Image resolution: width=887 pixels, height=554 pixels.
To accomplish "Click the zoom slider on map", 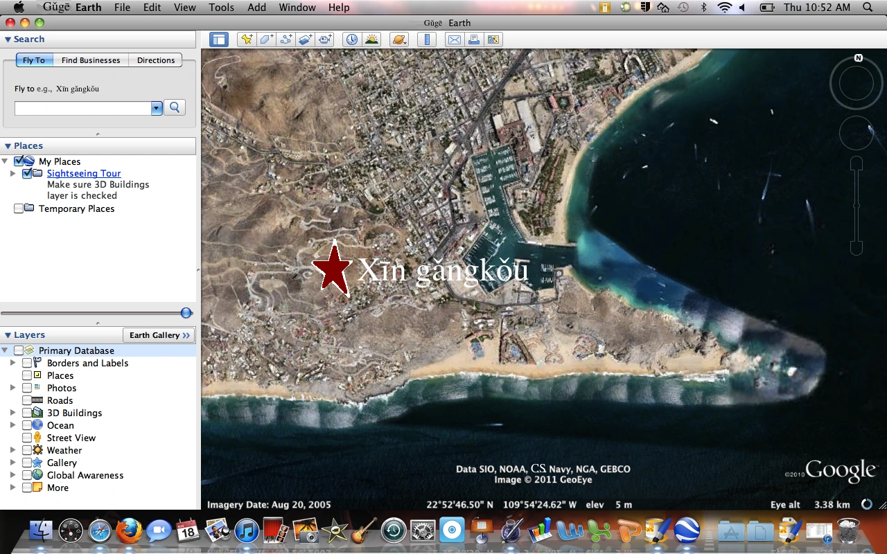I will [x=857, y=206].
